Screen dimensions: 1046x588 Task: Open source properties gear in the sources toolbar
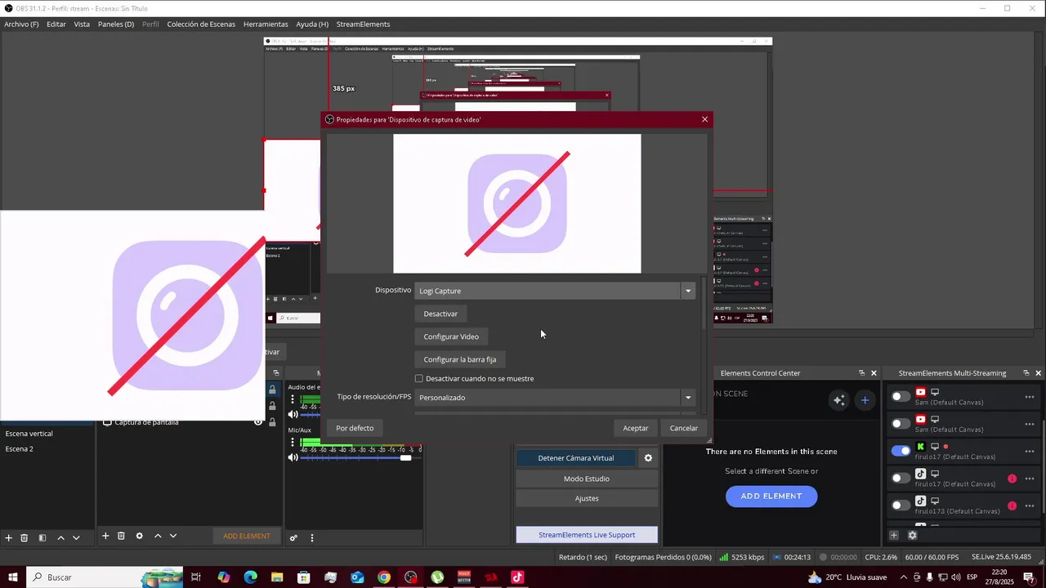139,536
